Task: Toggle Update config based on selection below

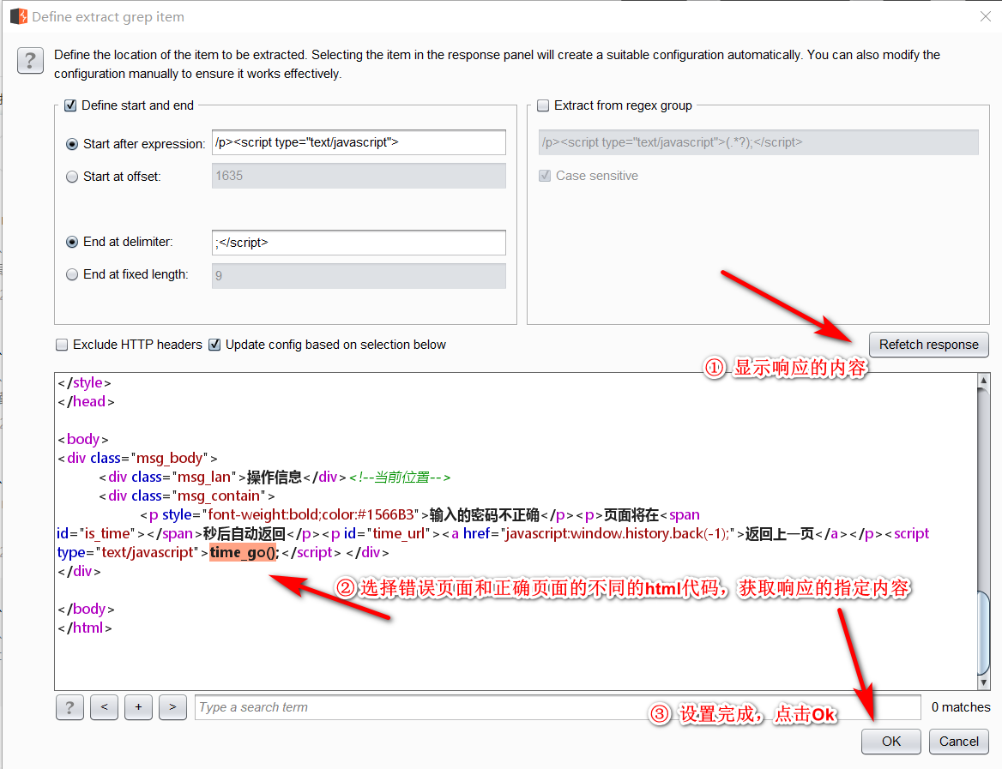Action: pyautogui.click(x=214, y=345)
